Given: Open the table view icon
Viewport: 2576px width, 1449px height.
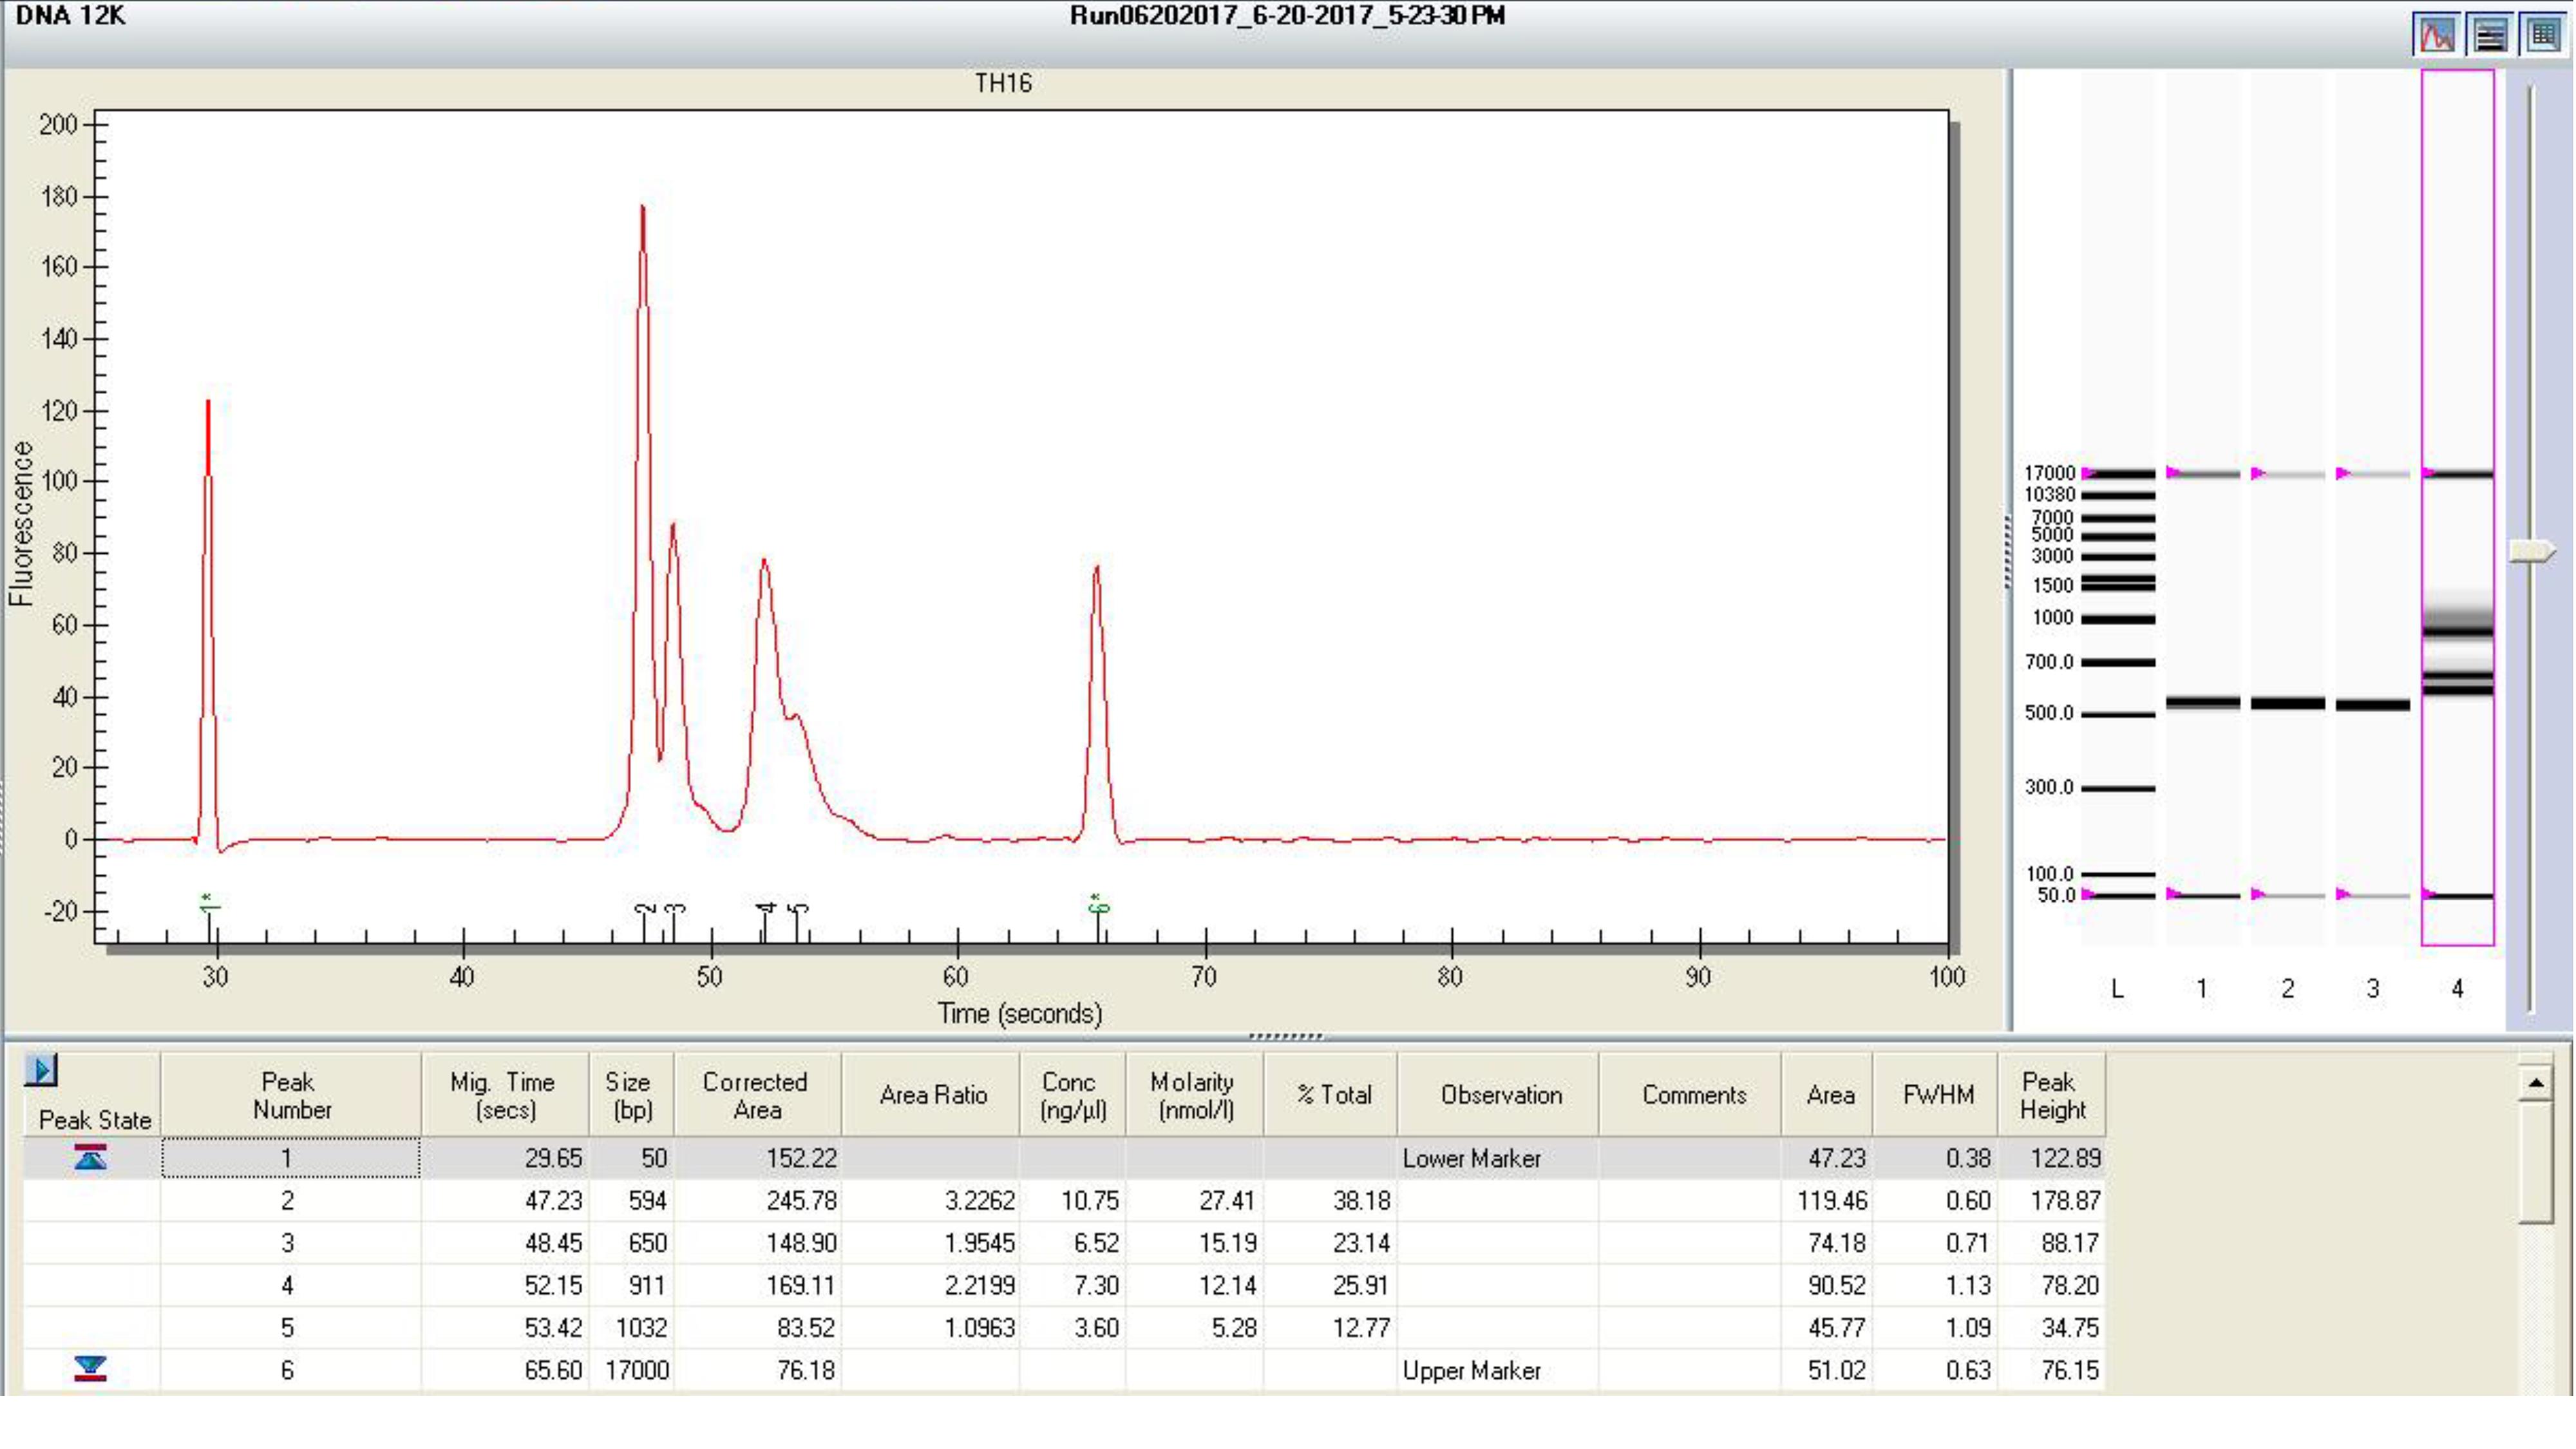Looking at the screenshot, I should (2544, 35).
